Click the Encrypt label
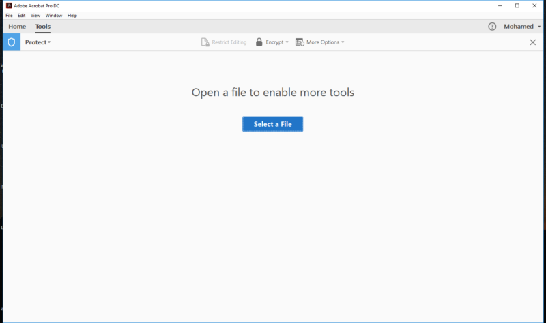Viewport: 546px width, 323px height. 274,42
